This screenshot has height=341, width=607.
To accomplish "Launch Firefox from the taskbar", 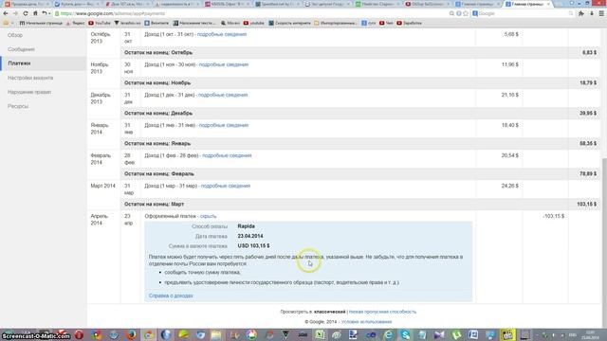I will click(131, 334).
